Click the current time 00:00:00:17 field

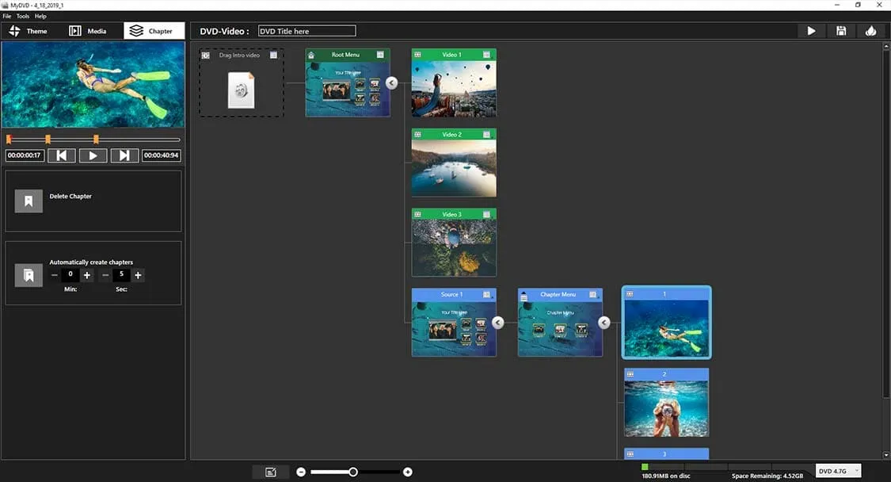(25, 155)
